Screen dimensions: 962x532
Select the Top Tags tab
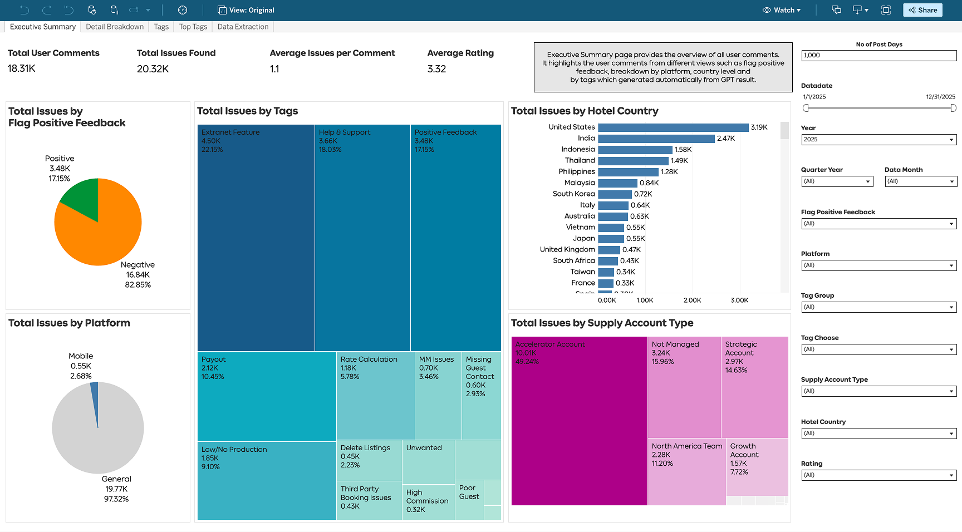pos(193,26)
